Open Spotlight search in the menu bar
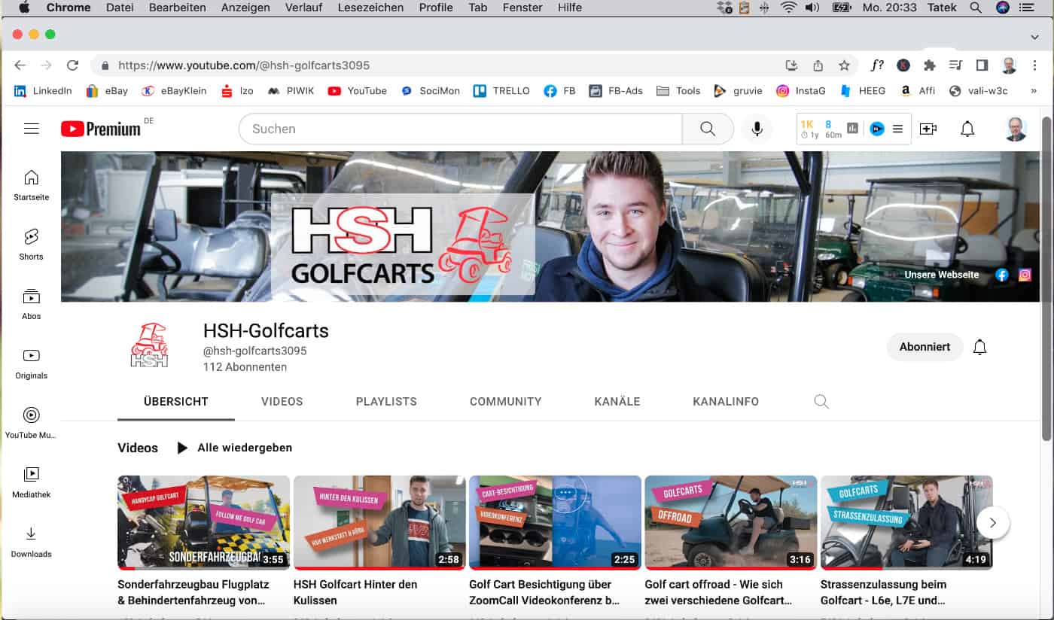Image resolution: width=1054 pixels, height=620 pixels. 976,8
